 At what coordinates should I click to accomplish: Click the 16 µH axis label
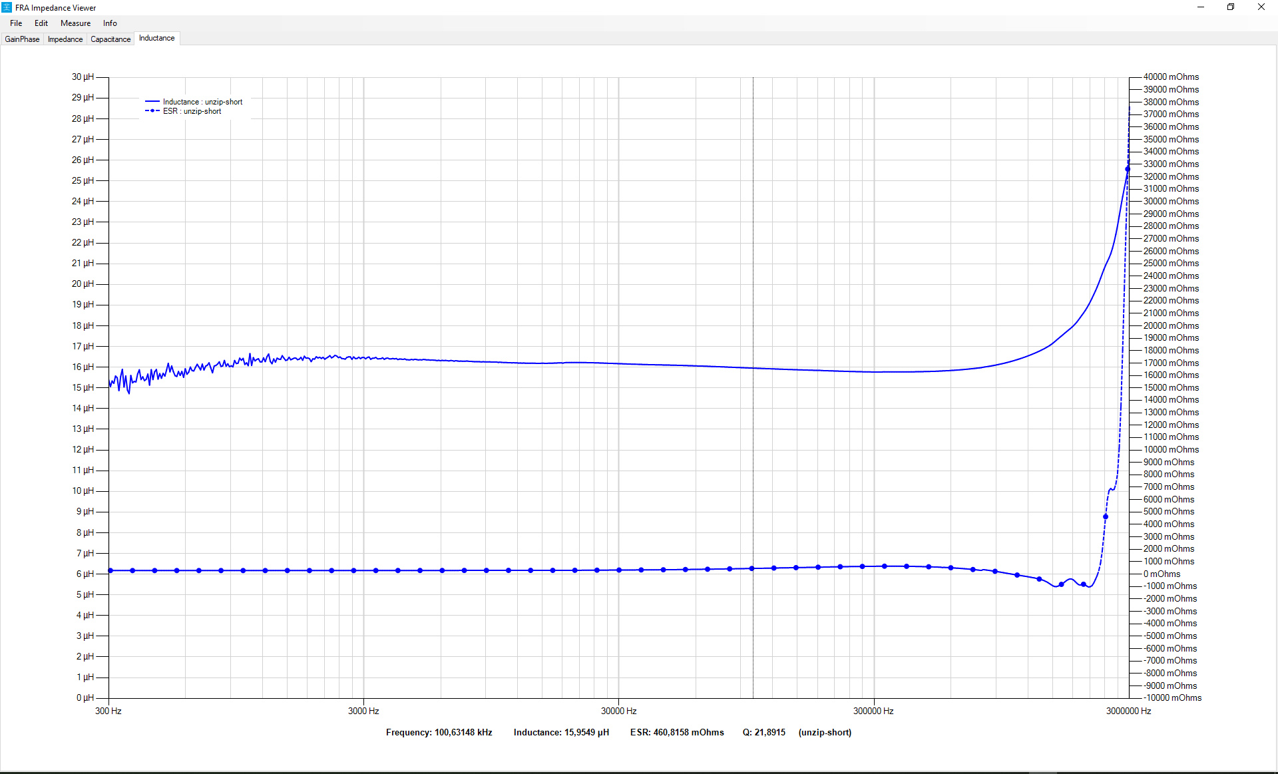pos(83,367)
